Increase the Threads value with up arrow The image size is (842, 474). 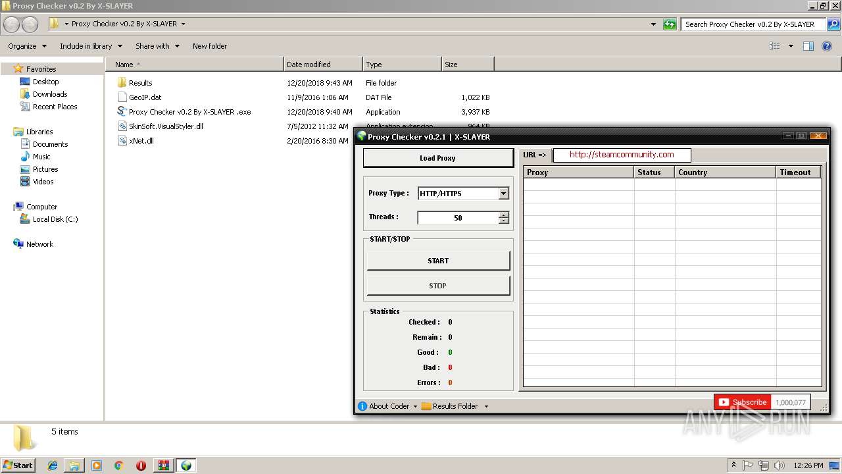[504, 215]
